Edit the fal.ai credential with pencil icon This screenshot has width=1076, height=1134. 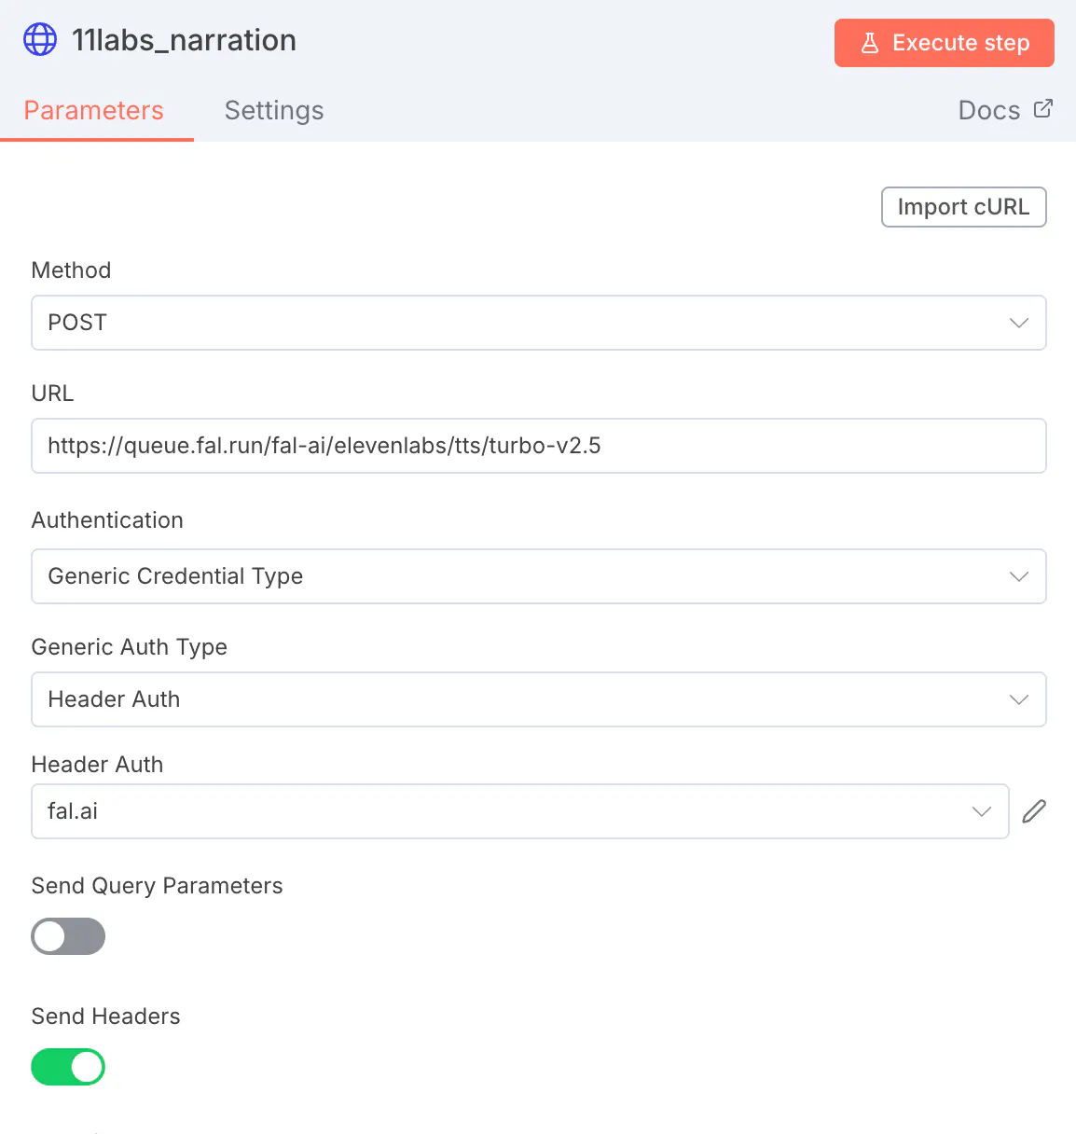click(1034, 811)
